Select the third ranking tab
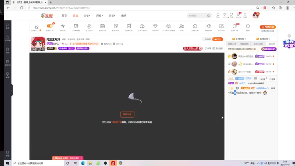The image size is (295, 166). pyautogui.click(x=258, y=44)
